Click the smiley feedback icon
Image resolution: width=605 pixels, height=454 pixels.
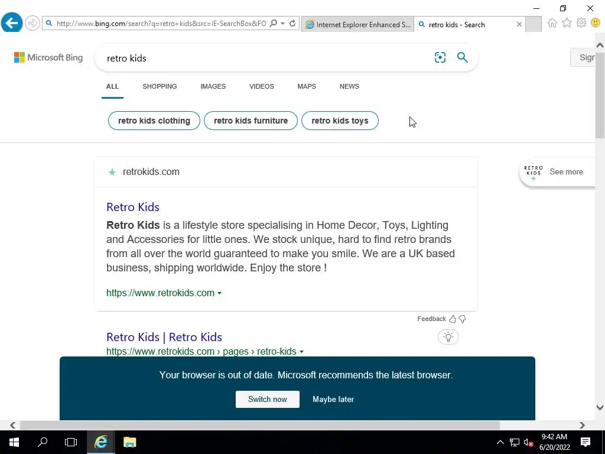click(596, 23)
